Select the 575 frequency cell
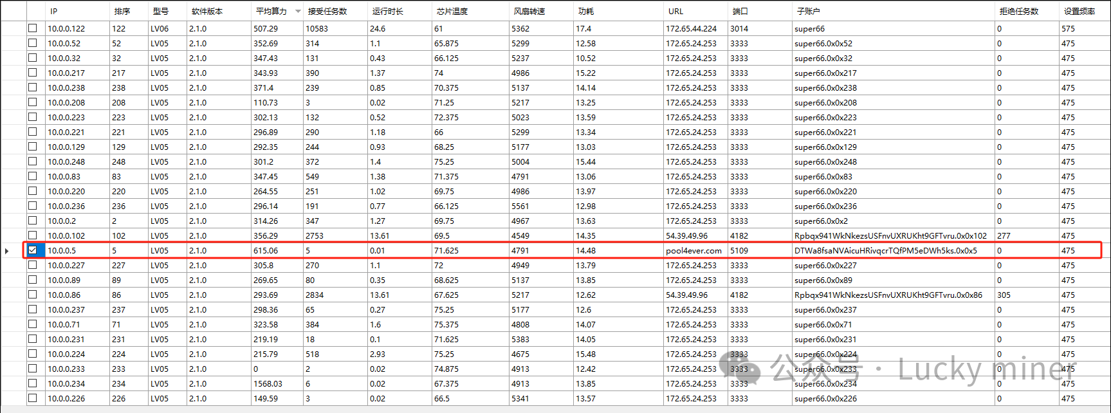This screenshot has width=1111, height=413. [1068, 29]
